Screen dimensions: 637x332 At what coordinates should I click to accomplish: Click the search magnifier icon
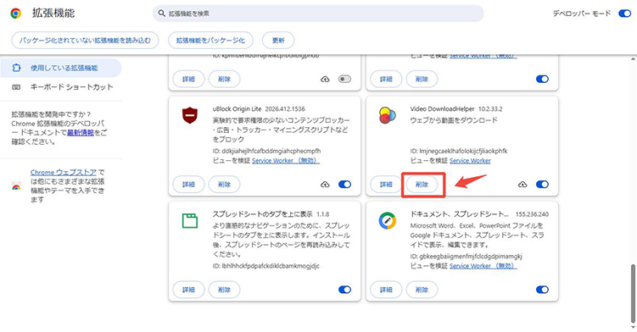coord(162,14)
